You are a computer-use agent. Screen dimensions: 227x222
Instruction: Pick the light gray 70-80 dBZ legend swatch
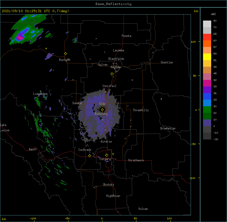pos(207,24)
